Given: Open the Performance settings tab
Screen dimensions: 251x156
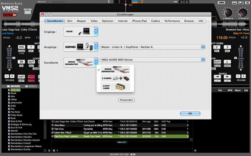Looking at the screenshot, I should pos(172,21).
